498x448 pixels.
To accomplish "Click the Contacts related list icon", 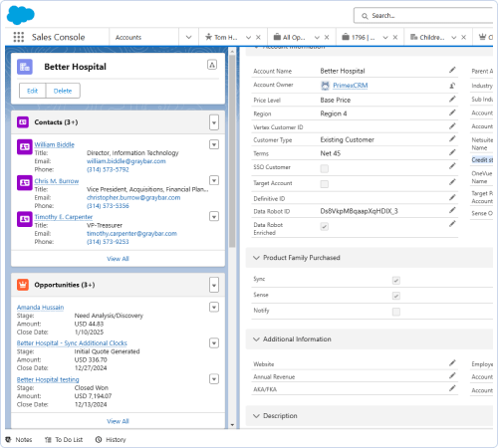I will point(23,122).
